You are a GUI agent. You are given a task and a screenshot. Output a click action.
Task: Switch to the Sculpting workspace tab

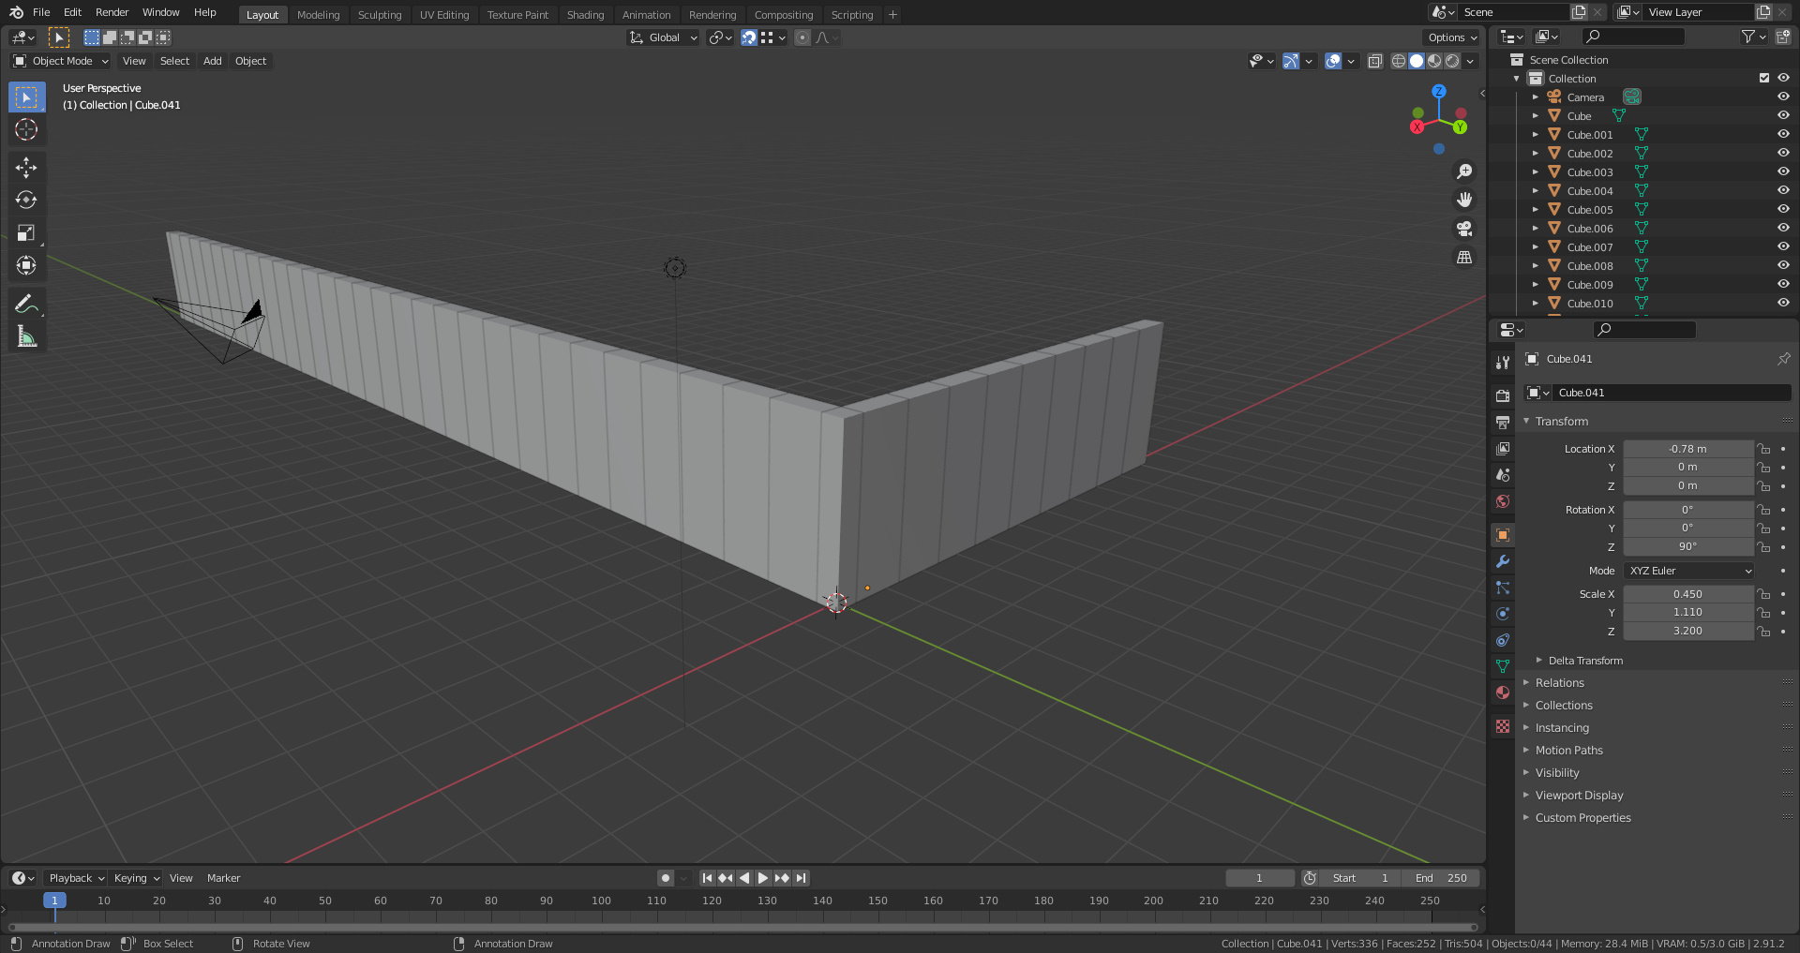click(379, 15)
